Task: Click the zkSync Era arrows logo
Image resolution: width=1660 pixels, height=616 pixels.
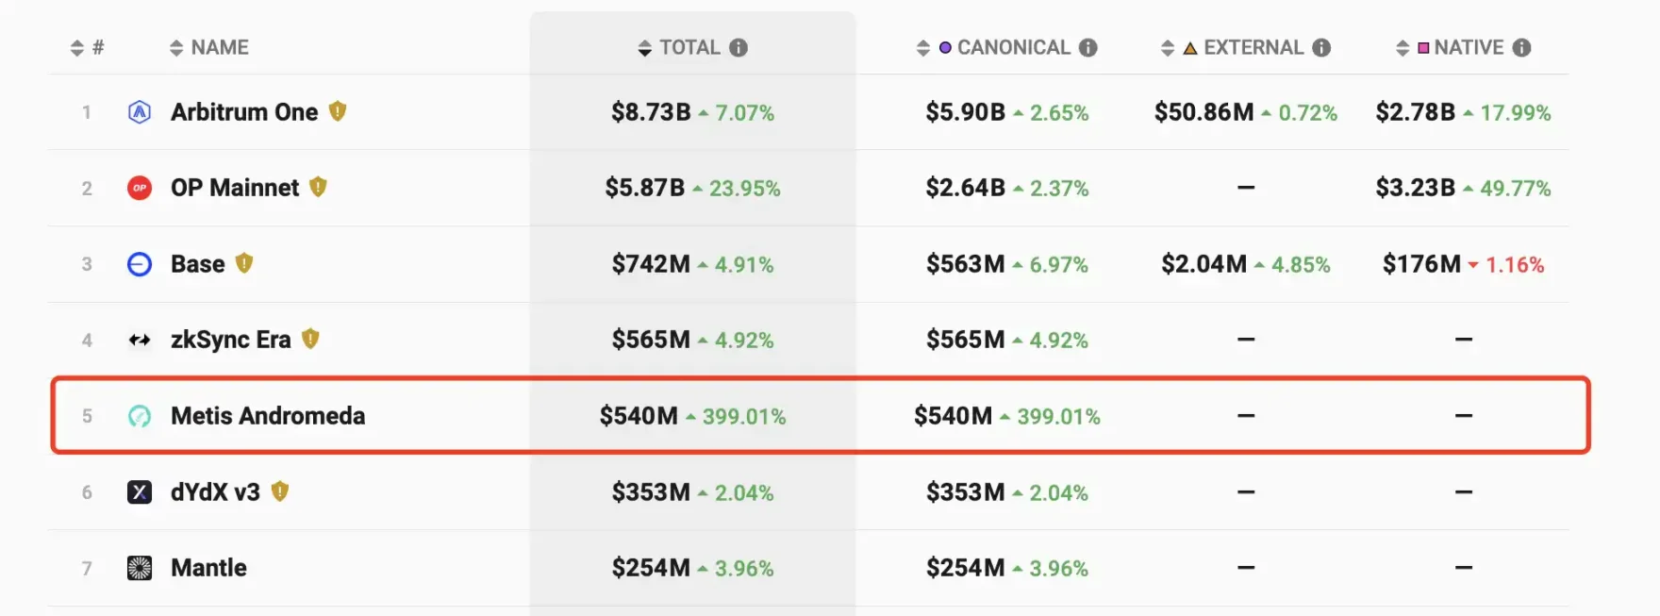Action: tap(140, 340)
